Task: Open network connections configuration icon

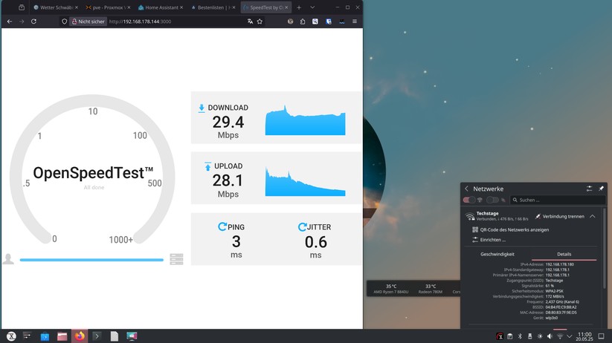Action: pyautogui.click(x=590, y=189)
